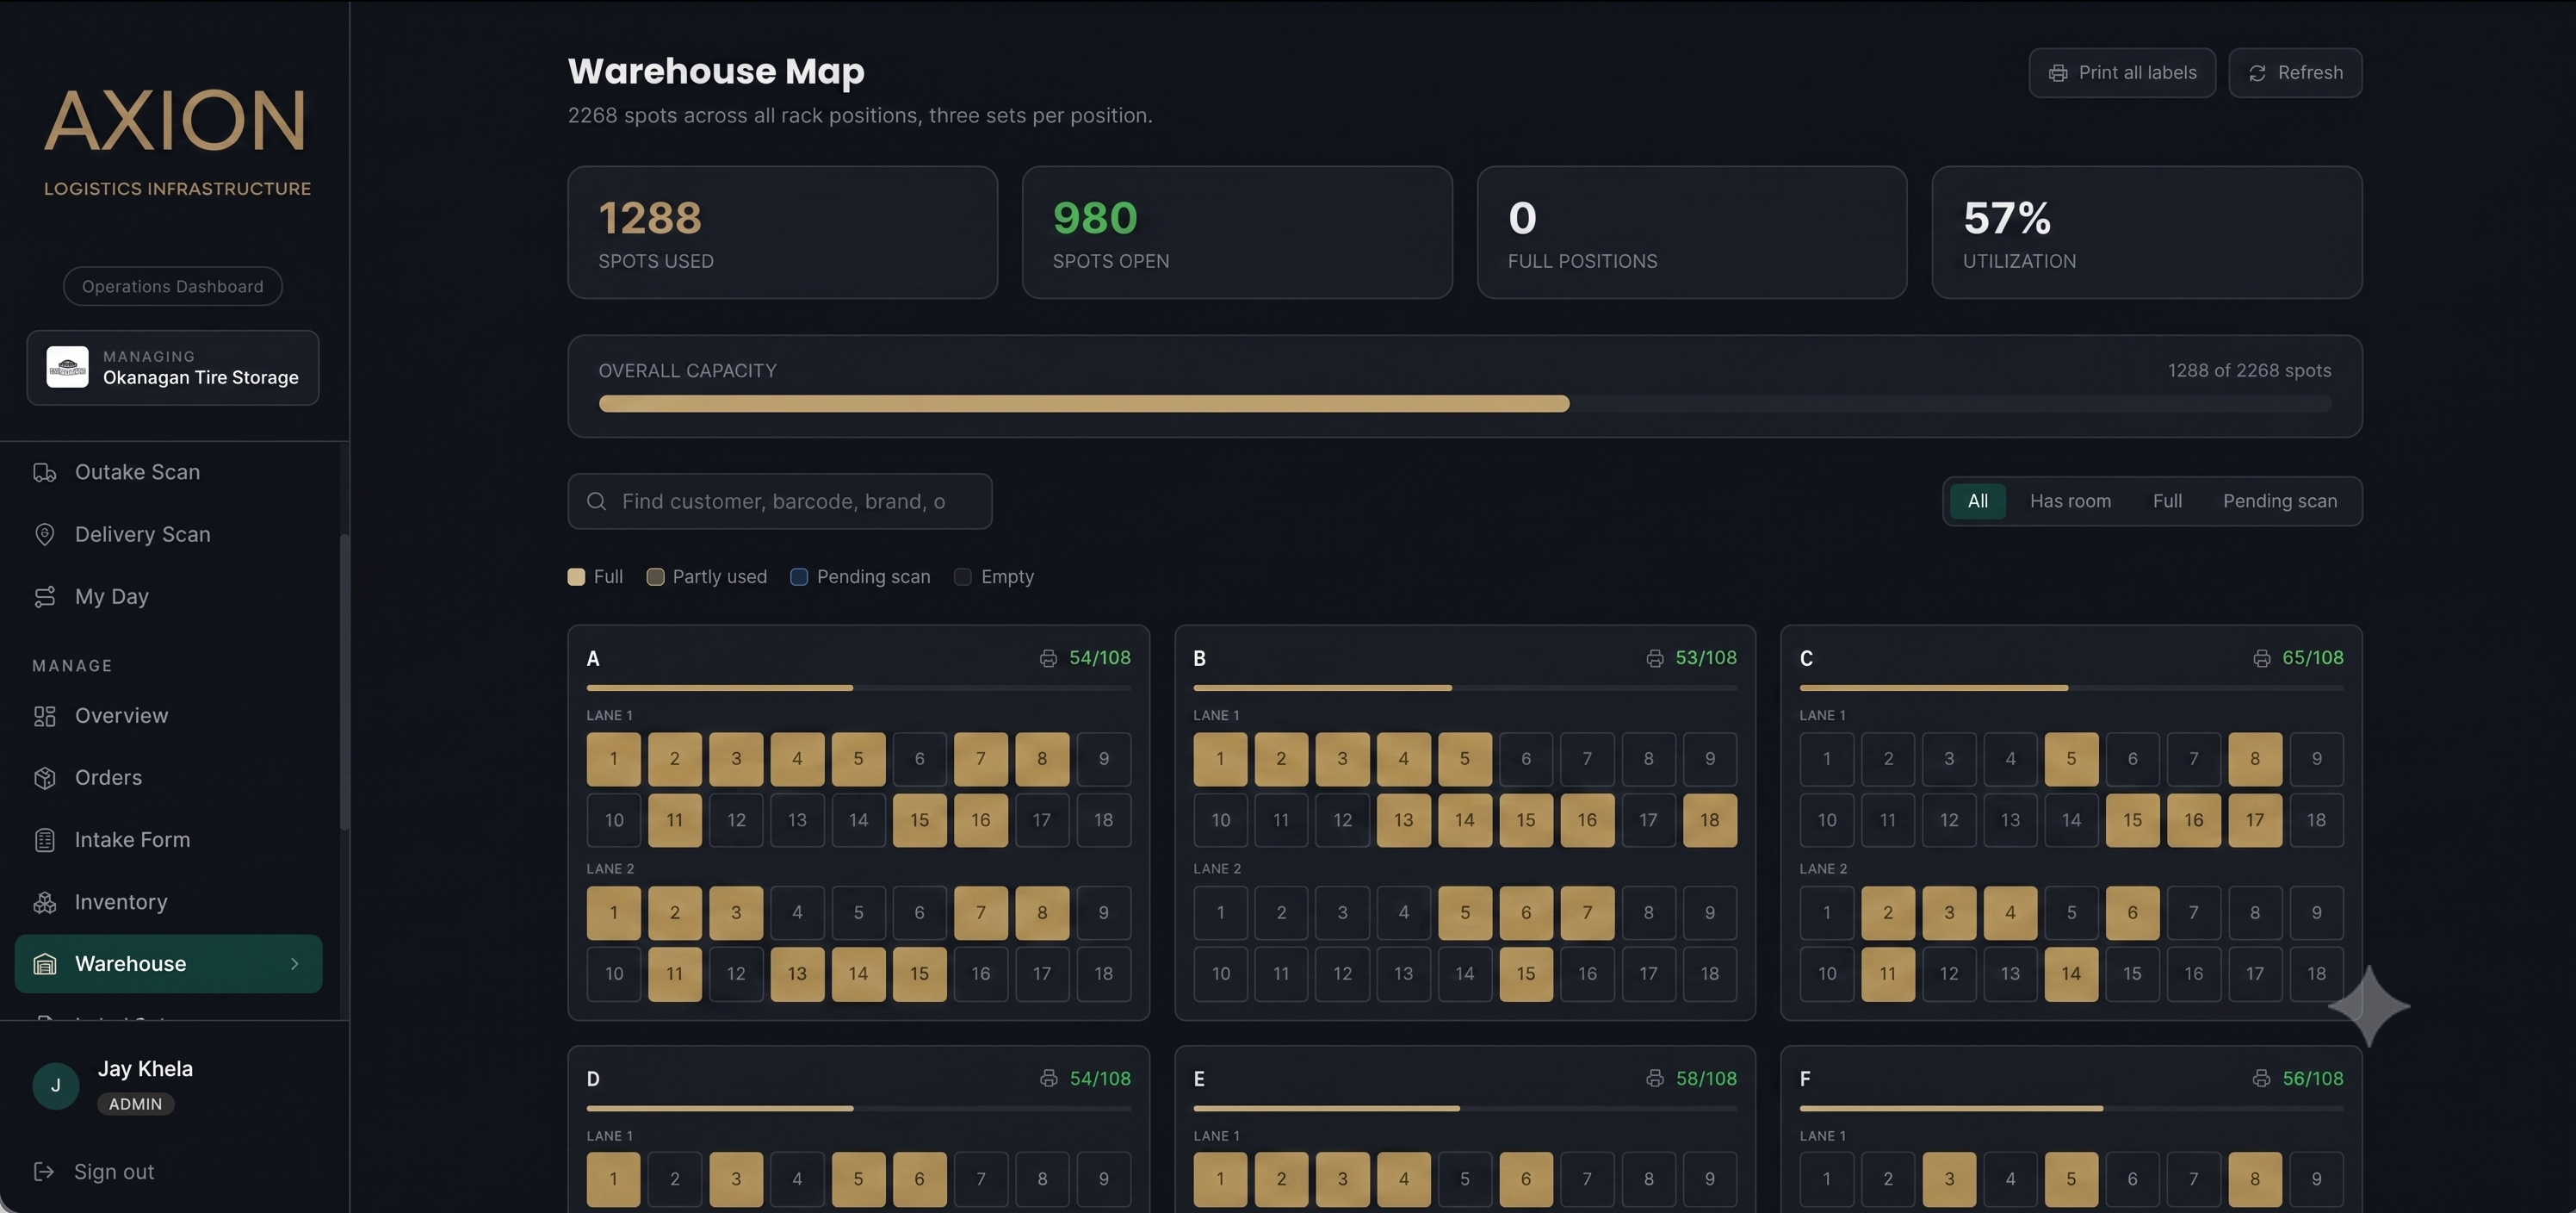Viewport: 2576px width, 1213px height.
Task: Click the 1288 Spots Used card
Action: point(782,233)
